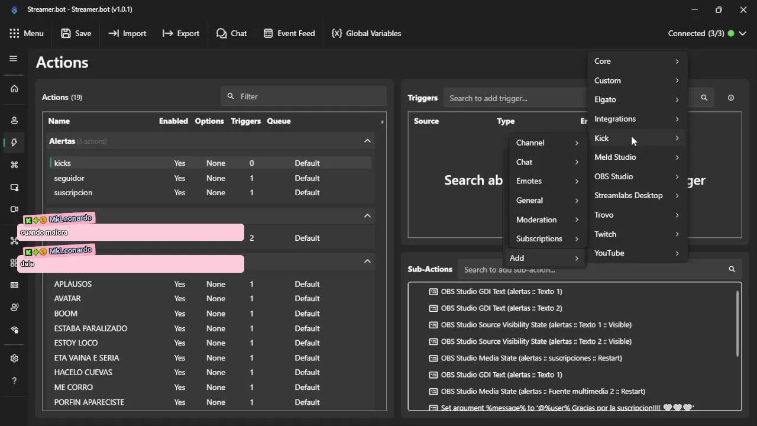The image size is (757, 426).
Task: Open the Commands sidebar icon
Action: coord(14,165)
